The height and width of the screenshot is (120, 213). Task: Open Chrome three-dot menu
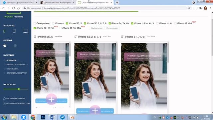click(x=211, y=8)
